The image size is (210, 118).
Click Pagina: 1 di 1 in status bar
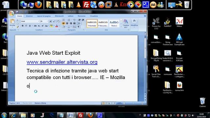(14, 103)
